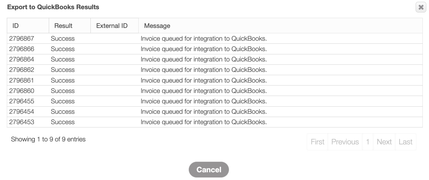Viewport: 429px width, 180px height.
Task: Click the Cancel button
Action: [209, 170]
